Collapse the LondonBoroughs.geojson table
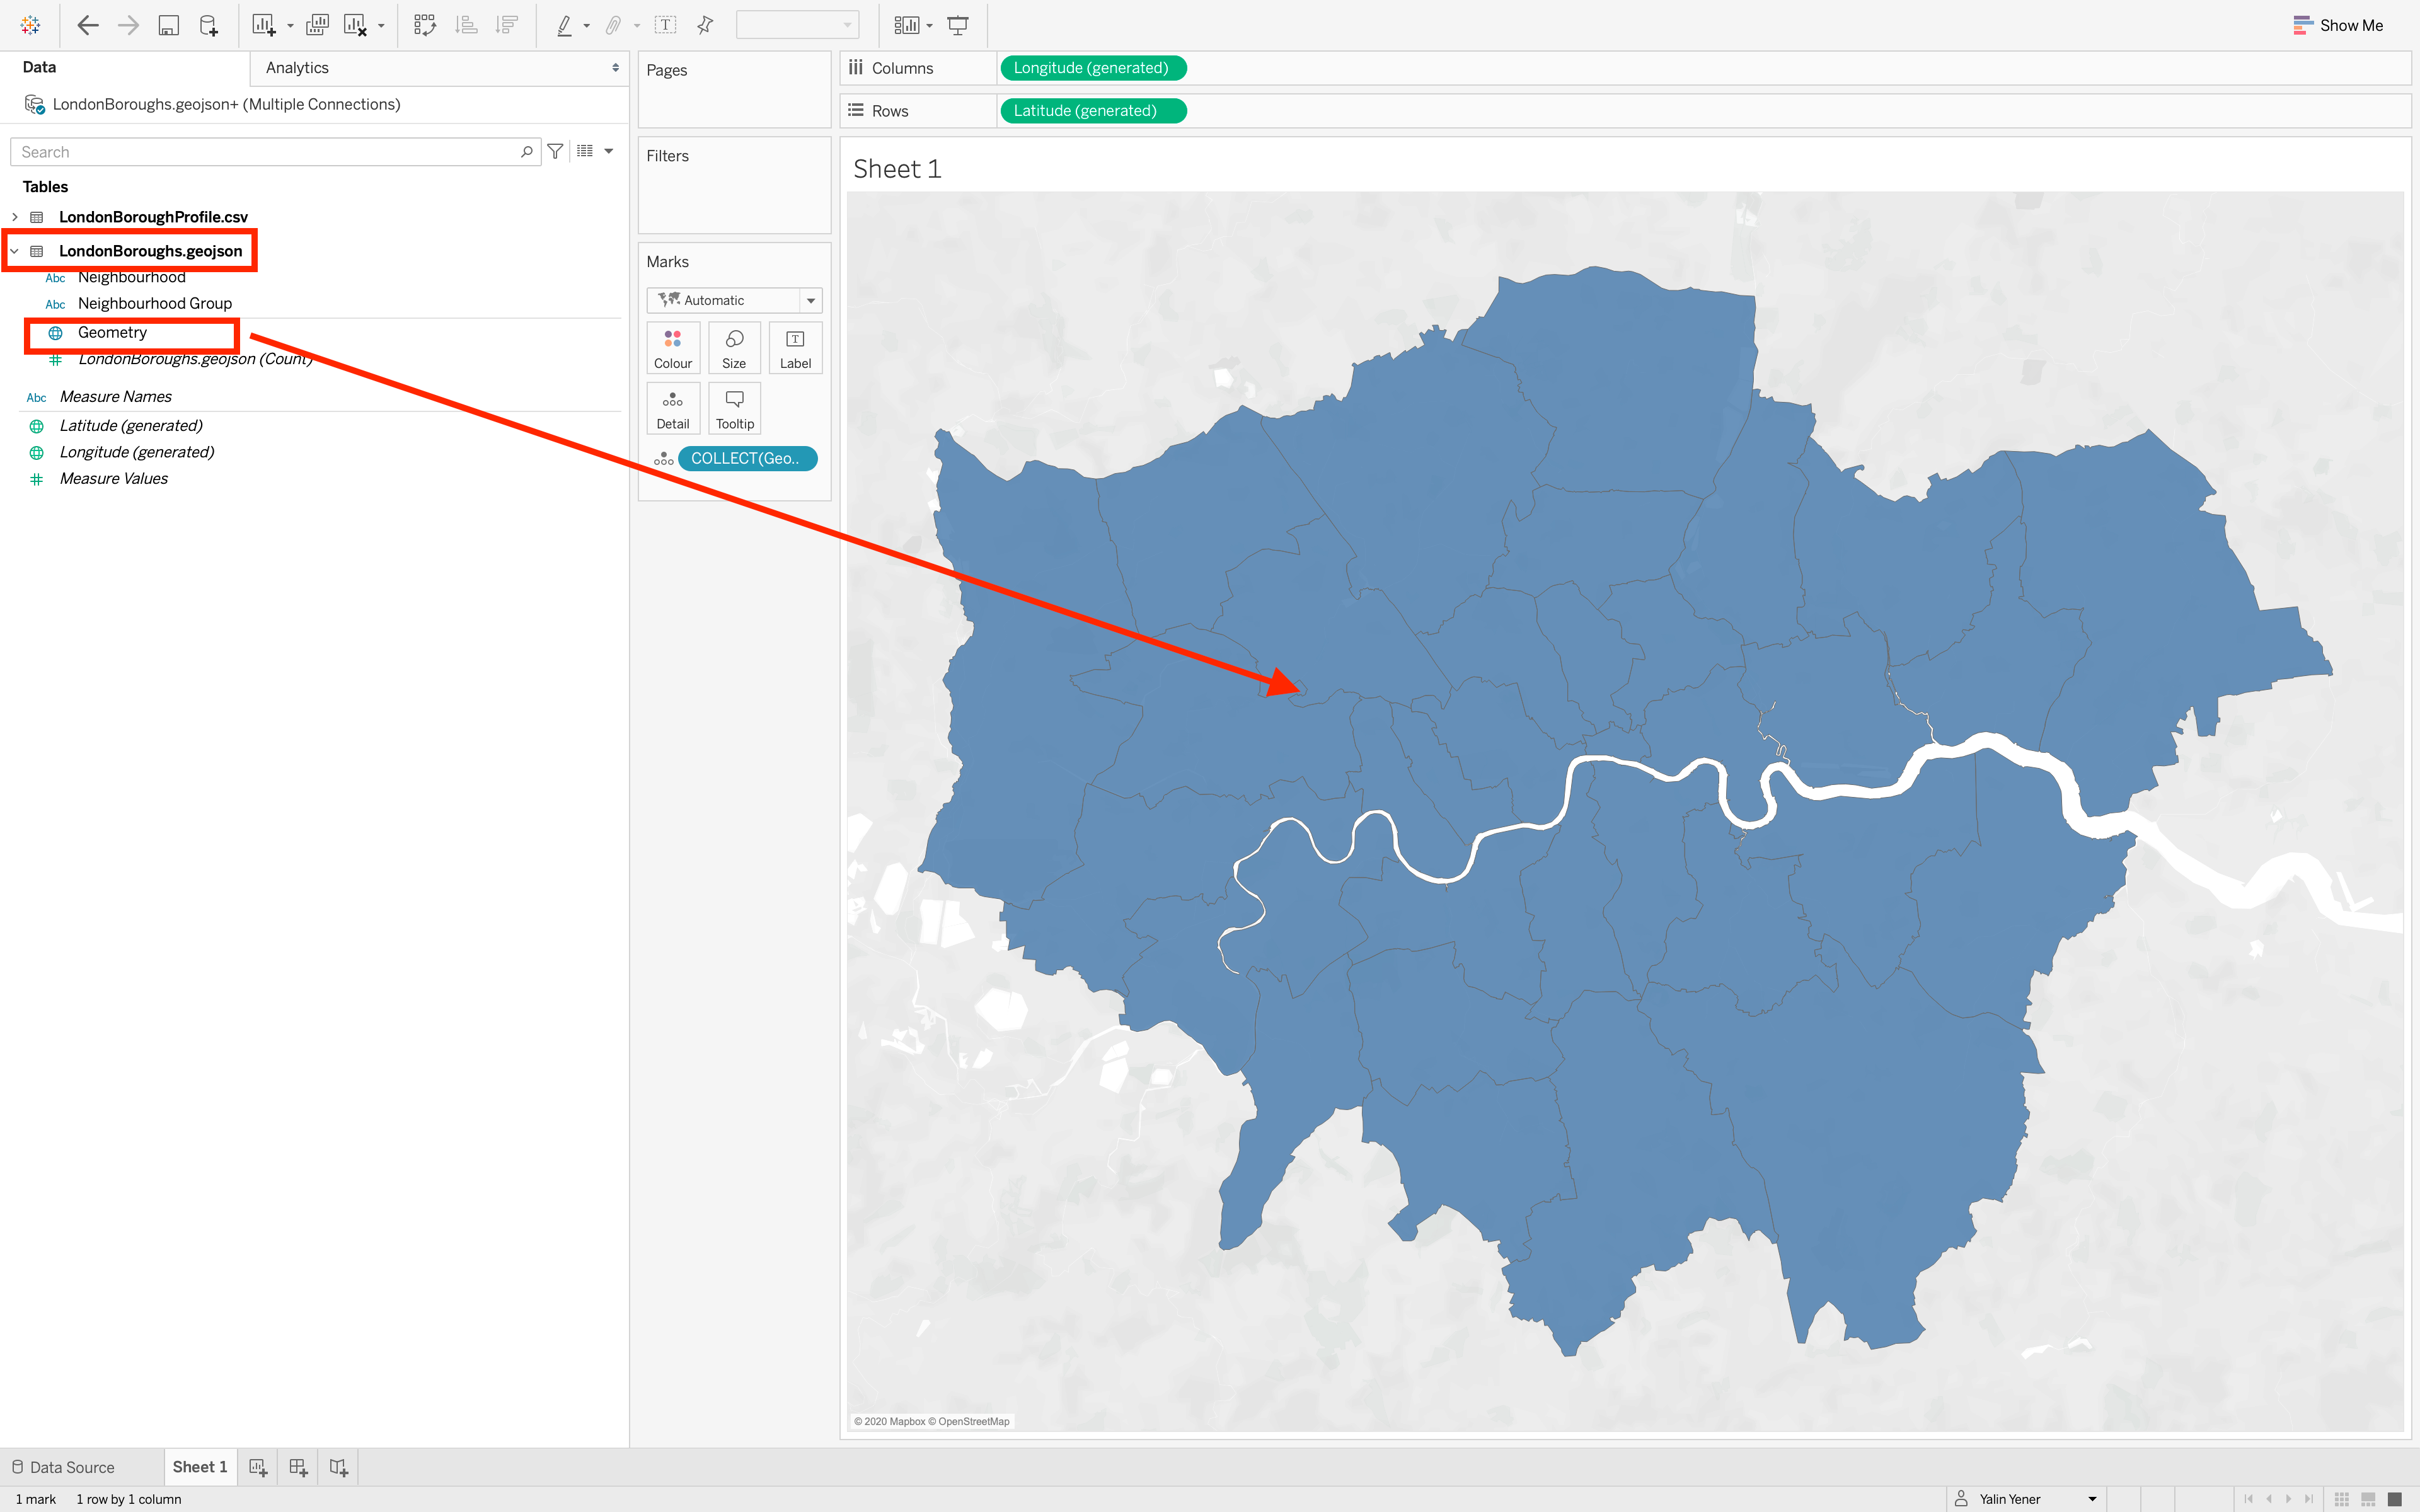Screen dimensions: 2420x1512 (15, 251)
